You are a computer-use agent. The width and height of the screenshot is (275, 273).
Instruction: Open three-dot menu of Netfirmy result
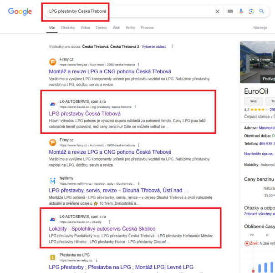138,183
